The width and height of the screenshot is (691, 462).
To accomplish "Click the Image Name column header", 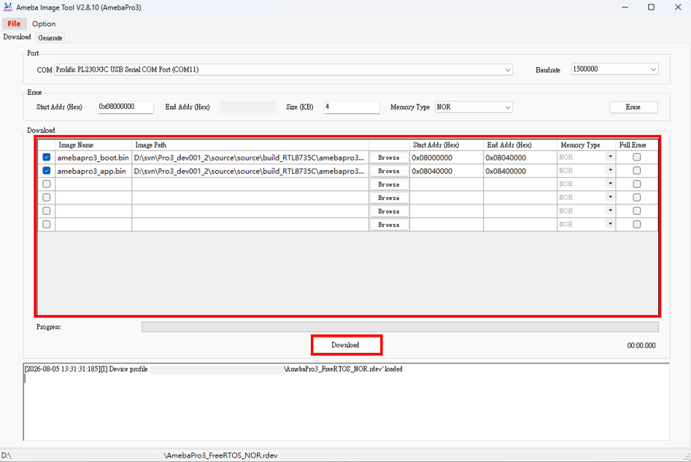I will pos(93,145).
